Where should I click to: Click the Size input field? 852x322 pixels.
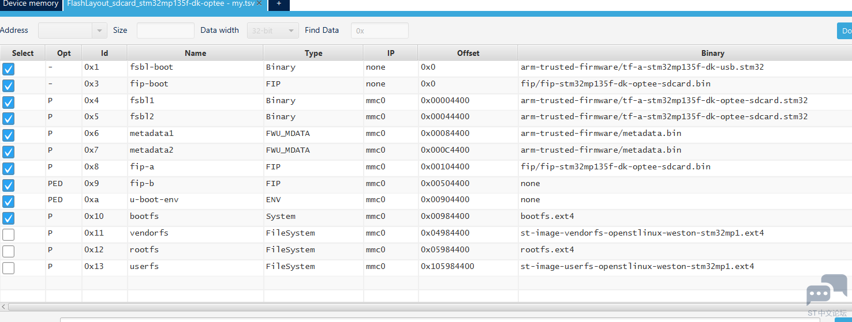(x=166, y=31)
